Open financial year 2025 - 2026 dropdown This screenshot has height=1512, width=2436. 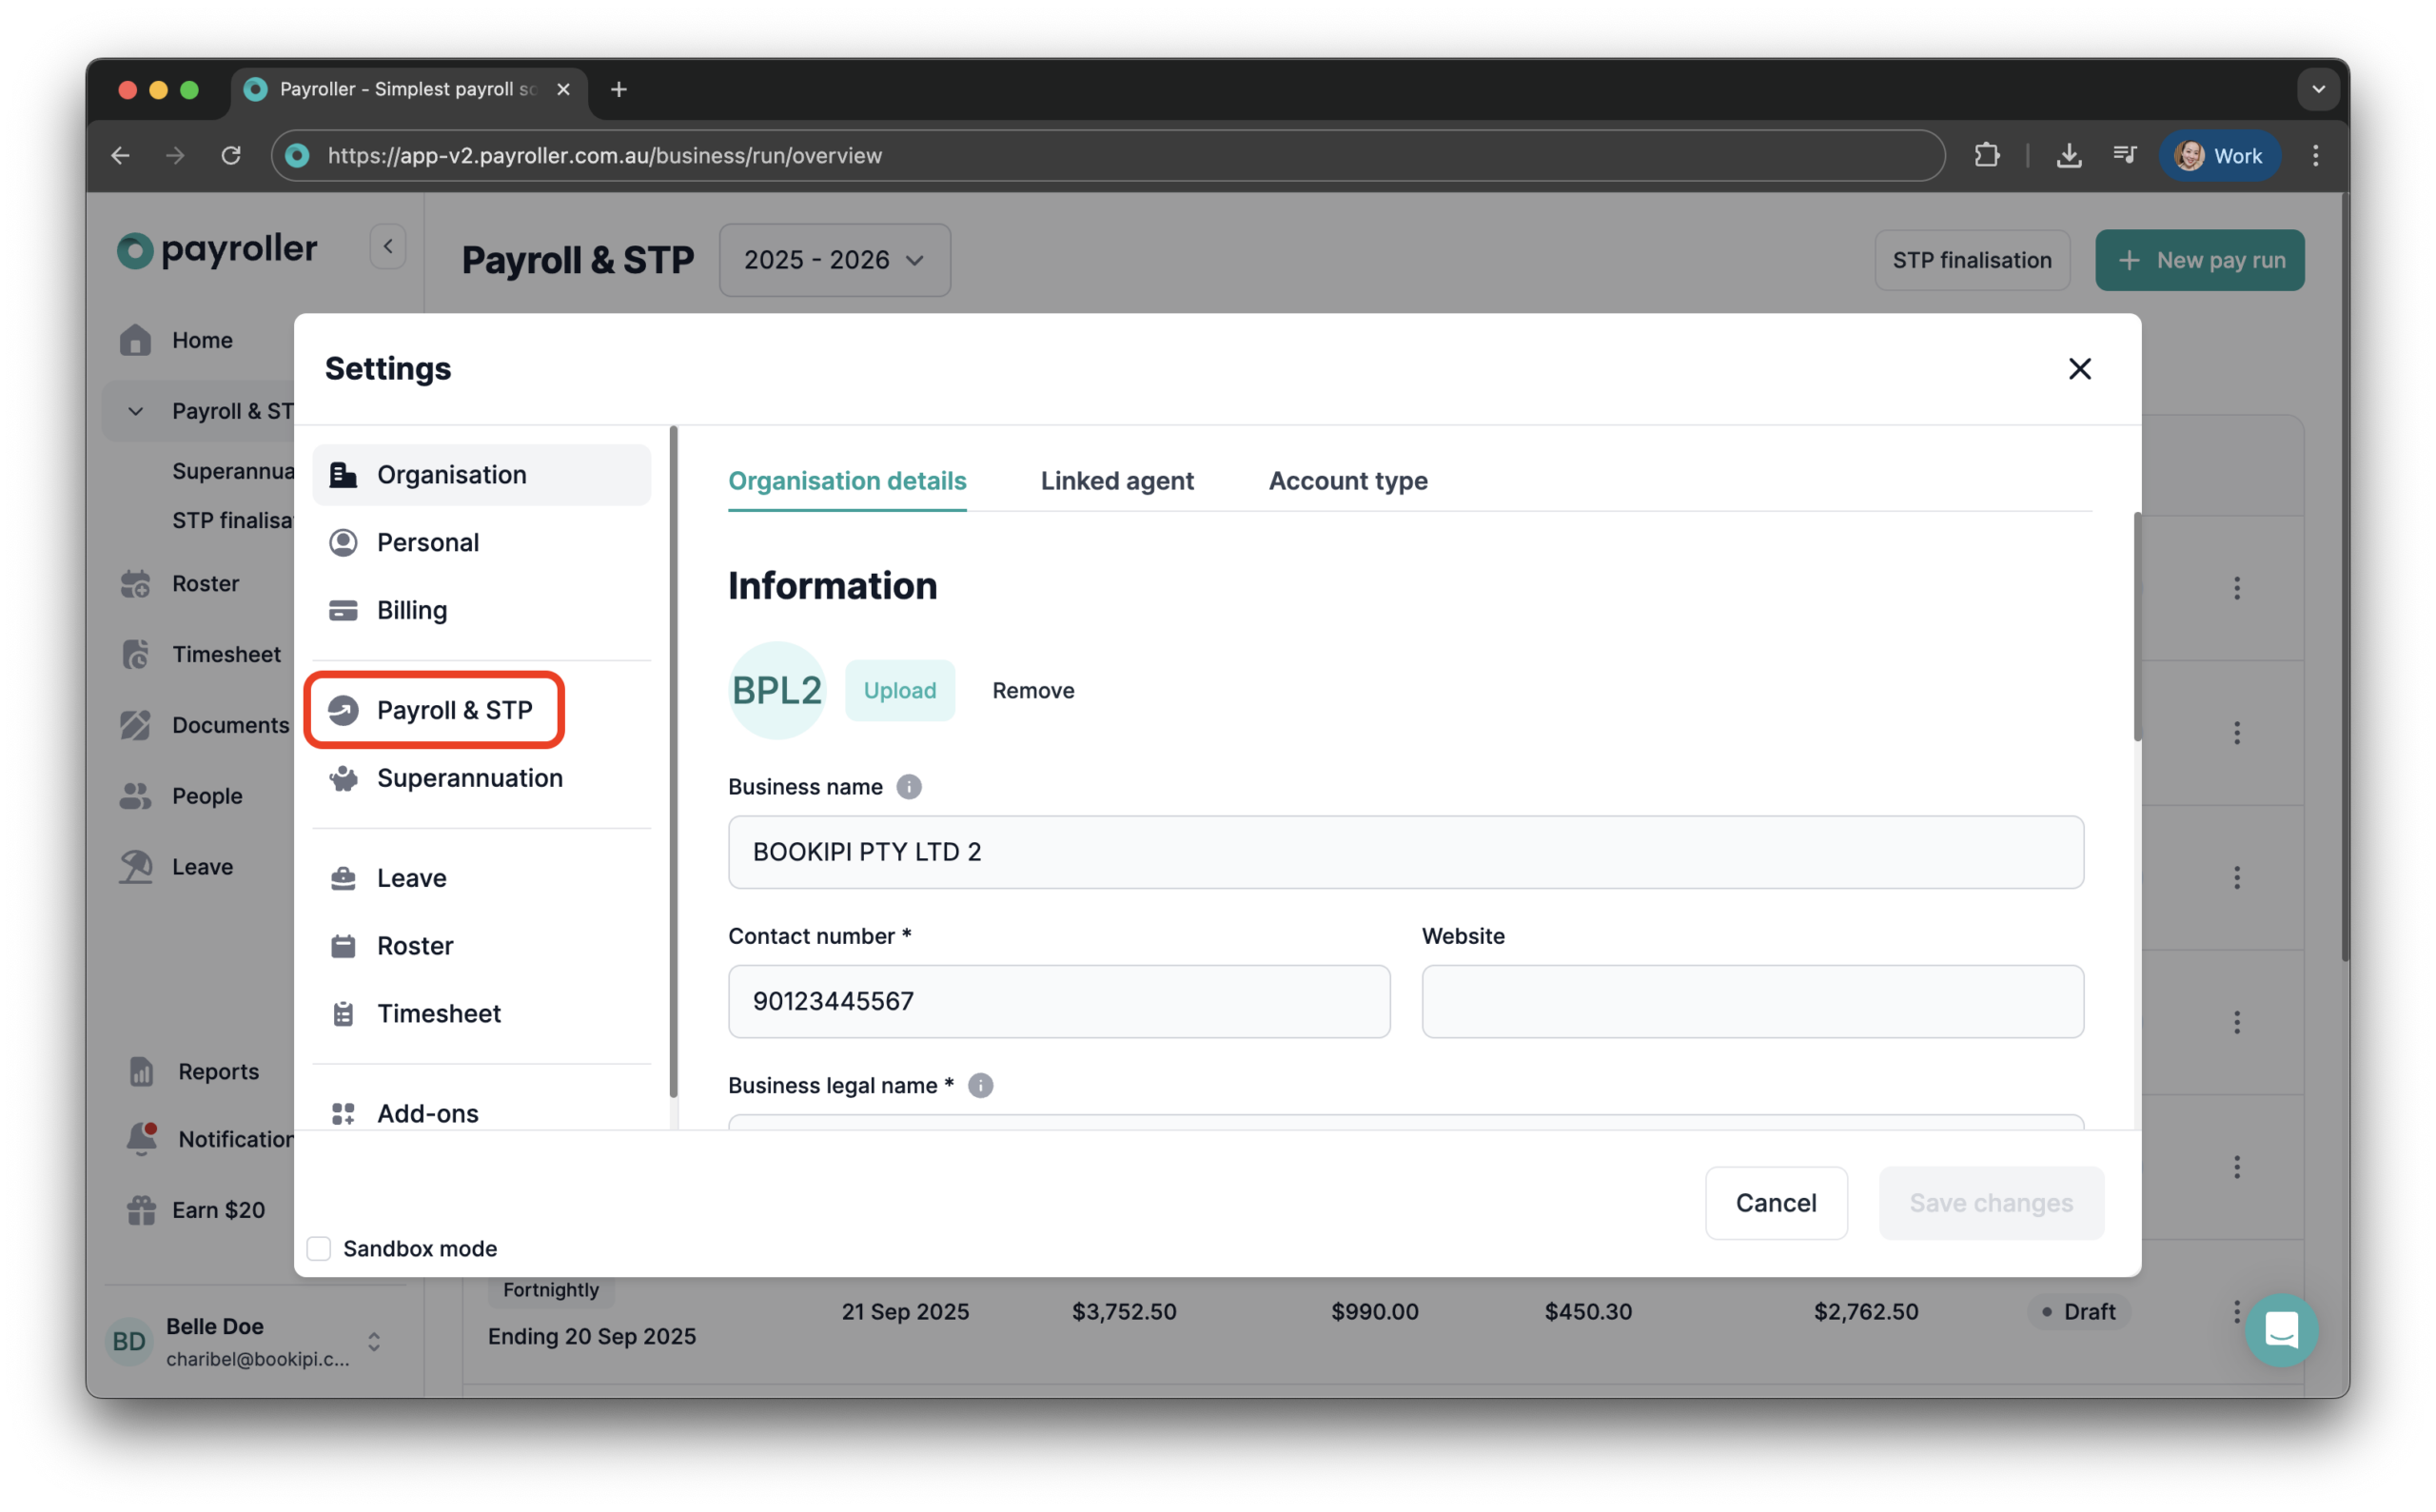point(835,260)
